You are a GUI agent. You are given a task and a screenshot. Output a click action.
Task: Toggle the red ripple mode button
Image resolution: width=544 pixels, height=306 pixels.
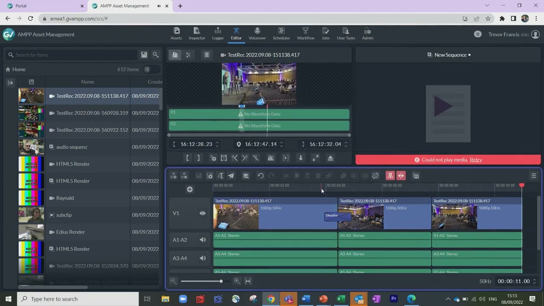(390, 176)
